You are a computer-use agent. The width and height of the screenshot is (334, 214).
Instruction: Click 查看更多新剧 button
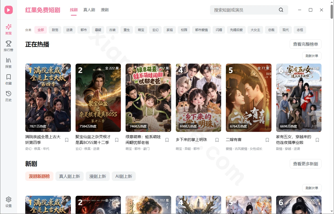coord(306,164)
